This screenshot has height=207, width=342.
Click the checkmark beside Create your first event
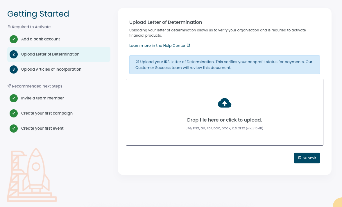click(14, 128)
